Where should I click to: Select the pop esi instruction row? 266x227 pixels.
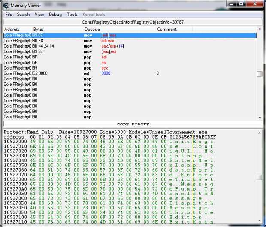(x=130, y=62)
